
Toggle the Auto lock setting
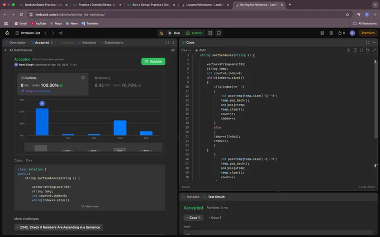201,50
